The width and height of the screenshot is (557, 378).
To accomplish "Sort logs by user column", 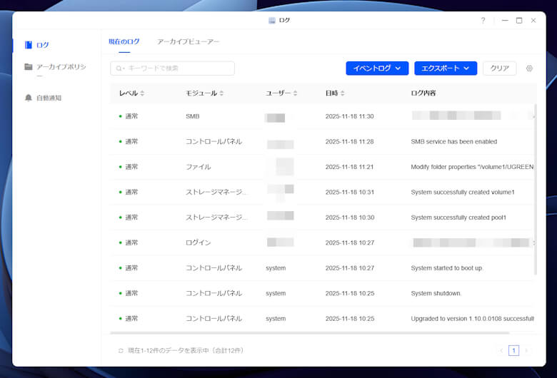I will coord(295,93).
